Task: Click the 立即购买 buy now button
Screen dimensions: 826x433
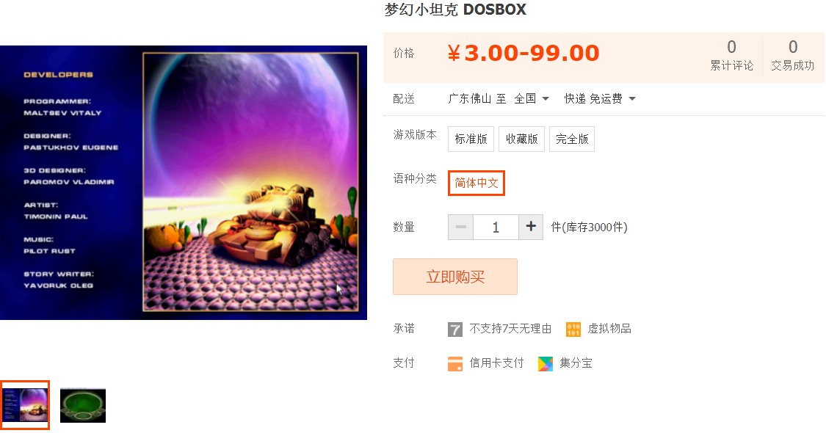Action: click(x=455, y=277)
